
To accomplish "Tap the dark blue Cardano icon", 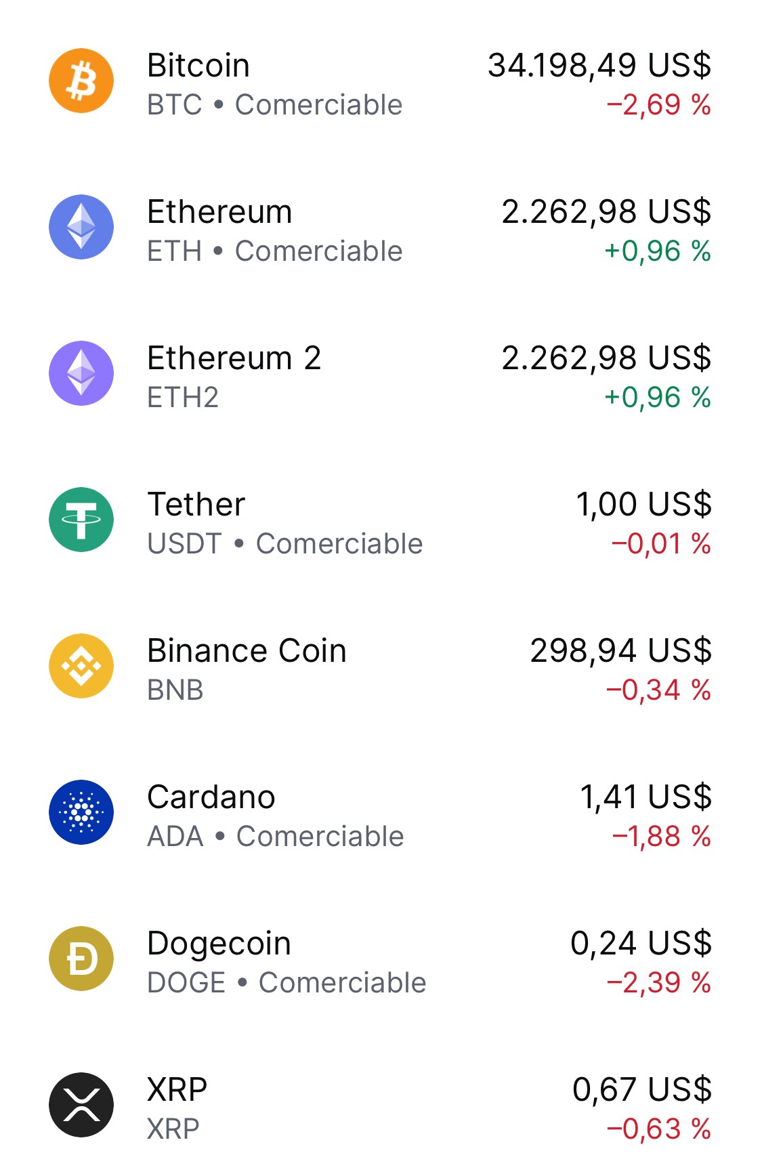I will coord(81,812).
